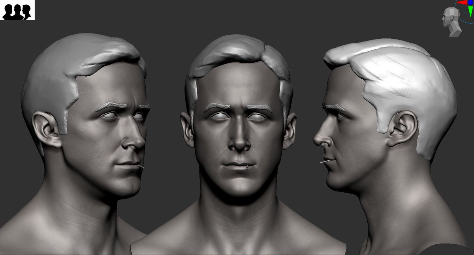This screenshot has width=474, height=255.
Task: Select the profile view head sculpt with light hair
Action: pos(391,147)
